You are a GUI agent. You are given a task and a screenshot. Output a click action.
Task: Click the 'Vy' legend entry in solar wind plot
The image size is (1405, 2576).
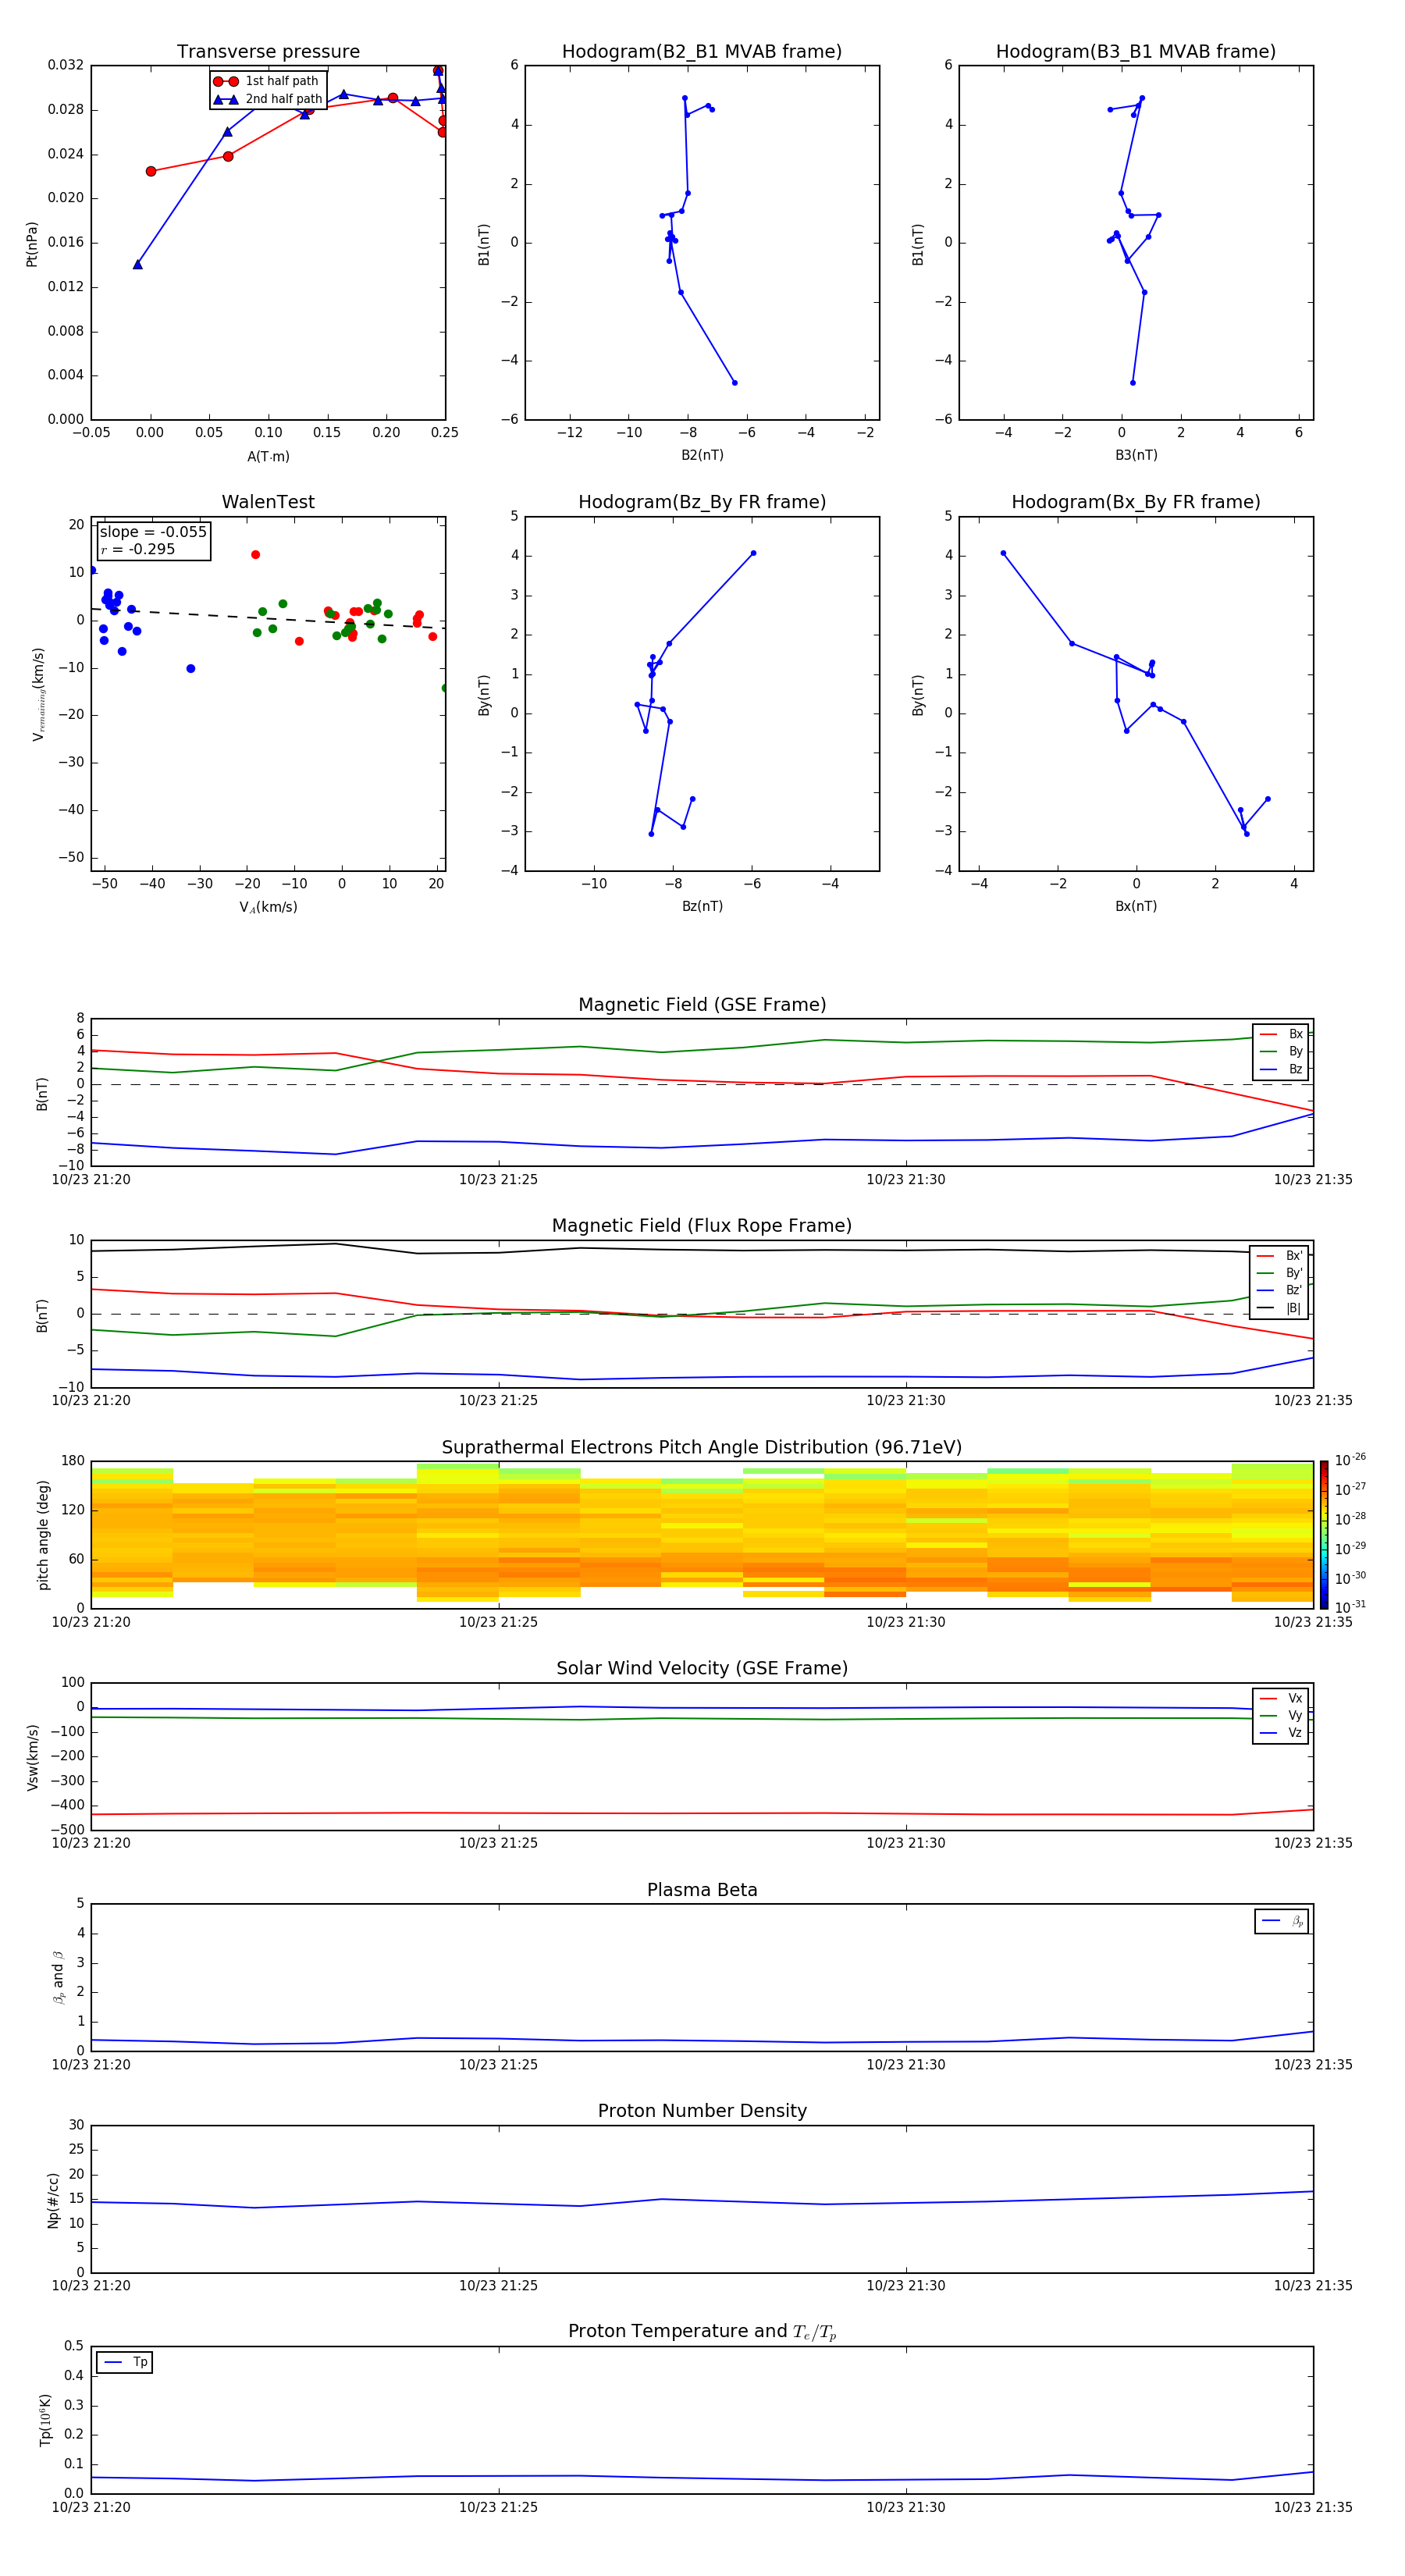[1281, 1716]
